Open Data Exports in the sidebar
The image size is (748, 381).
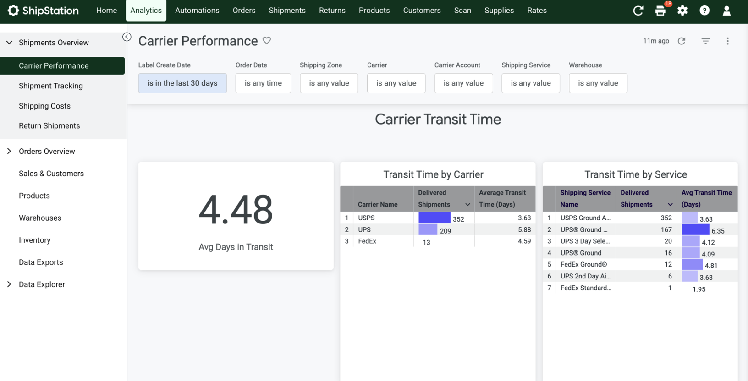coord(41,262)
